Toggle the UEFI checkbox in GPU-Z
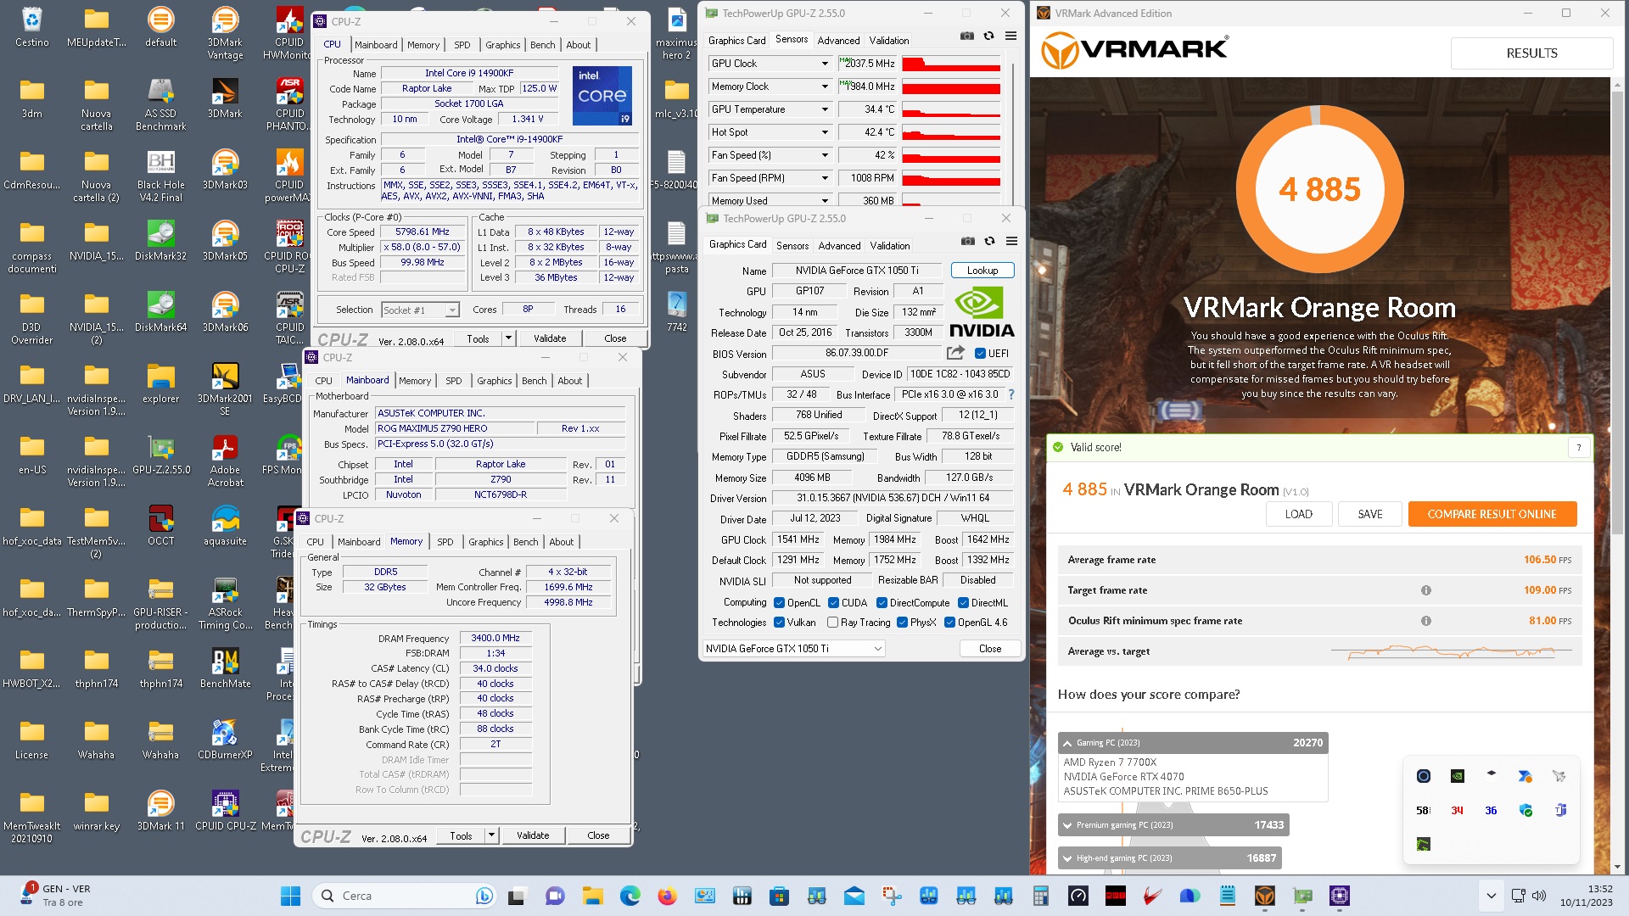 pyautogui.click(x=980, y=354)
